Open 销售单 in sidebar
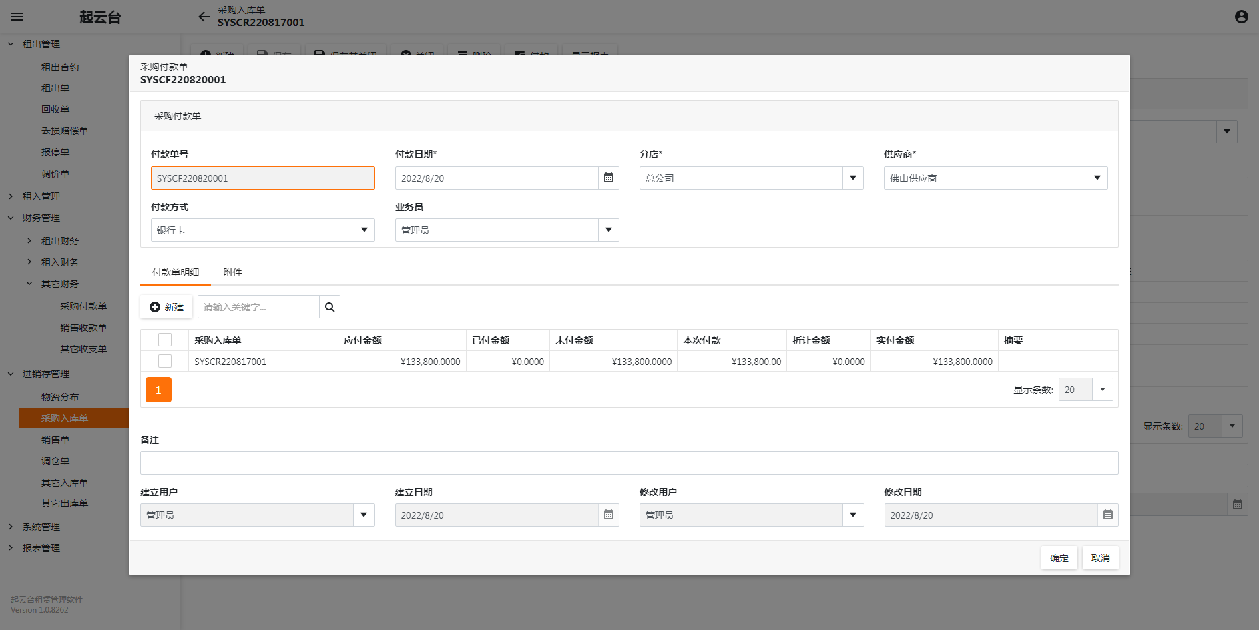This screenshot has height=630, width=1259. tap(55, 440)
